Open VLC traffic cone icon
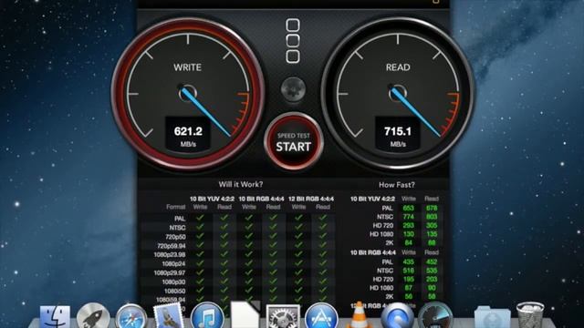 (x=359, y=315)
